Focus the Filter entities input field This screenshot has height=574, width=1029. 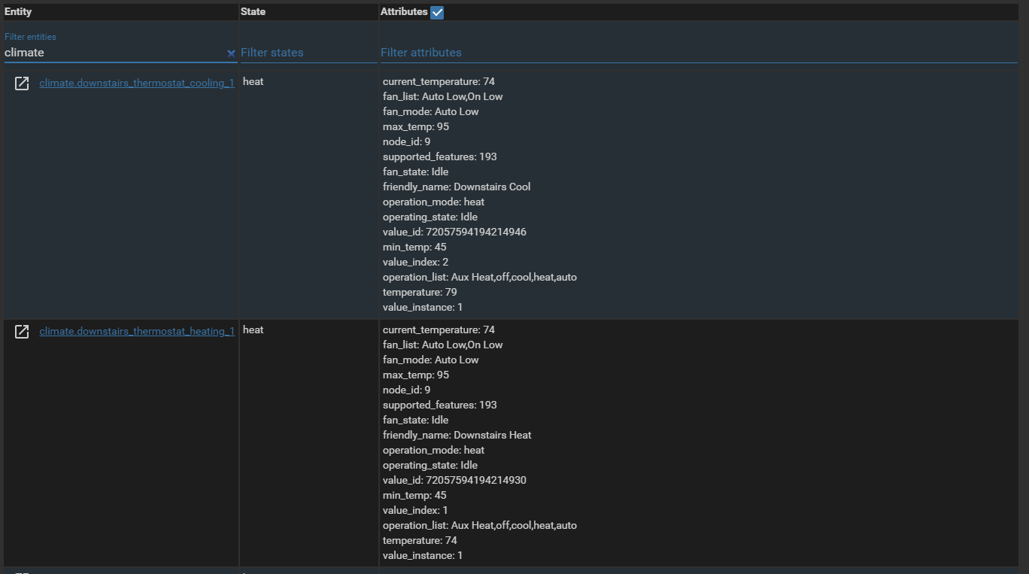click(x=113, y=53)
